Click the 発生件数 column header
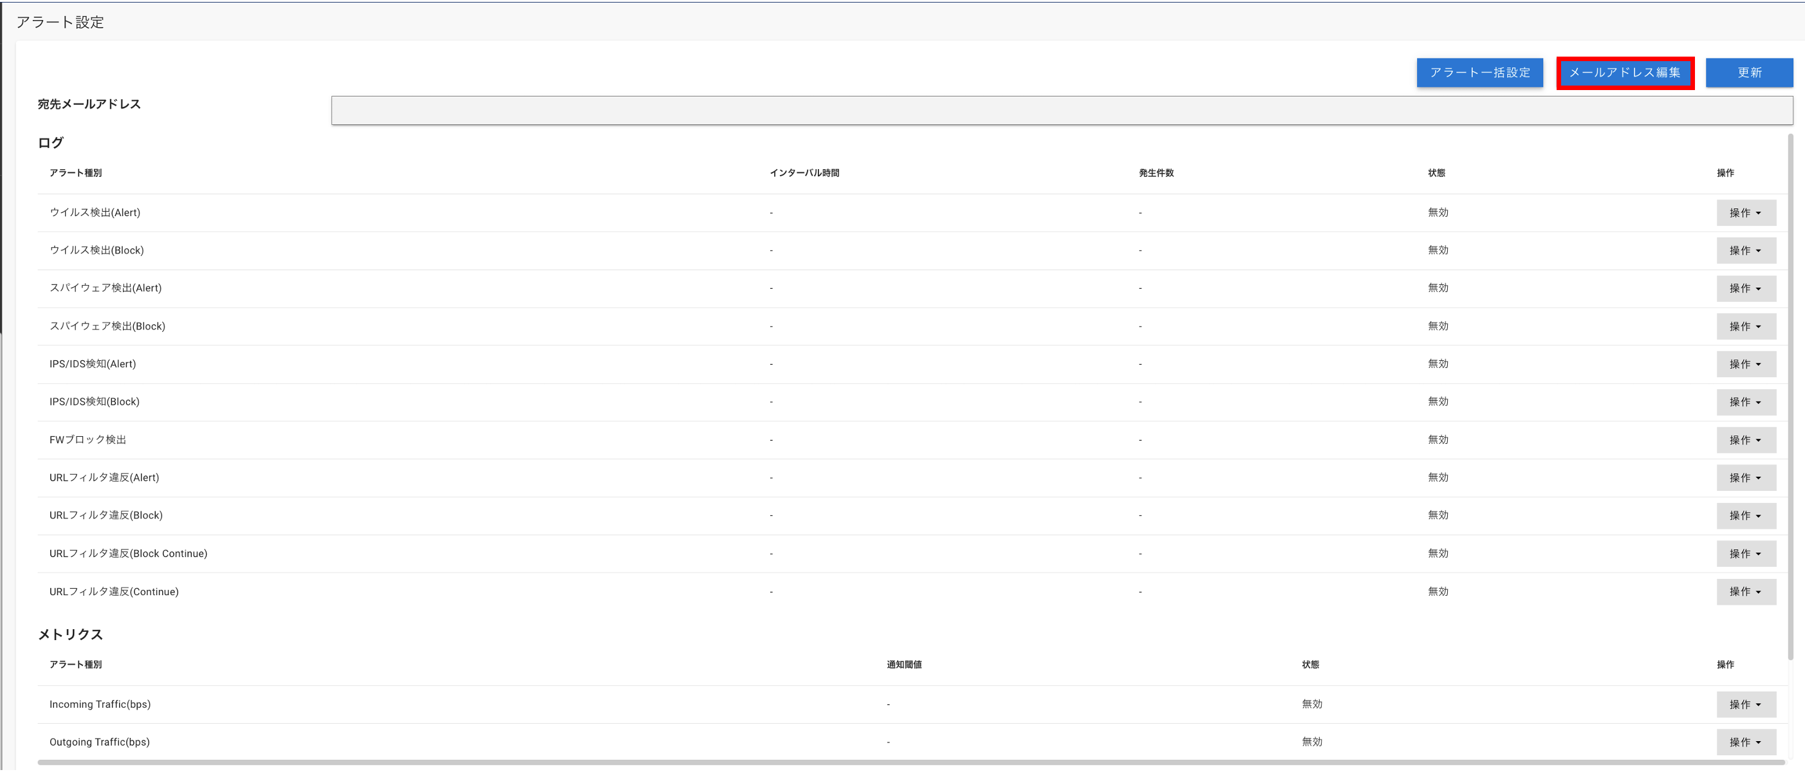1805x772 pixels. pos(1156,173)
